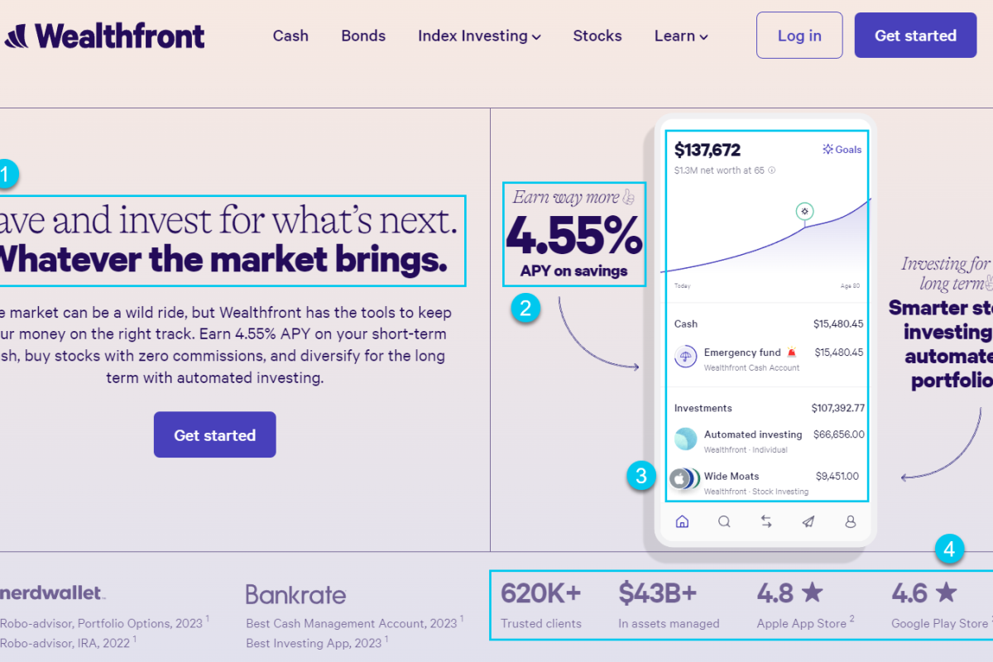Click the header Get started button
993x662 pixels.
click(915, 35)
